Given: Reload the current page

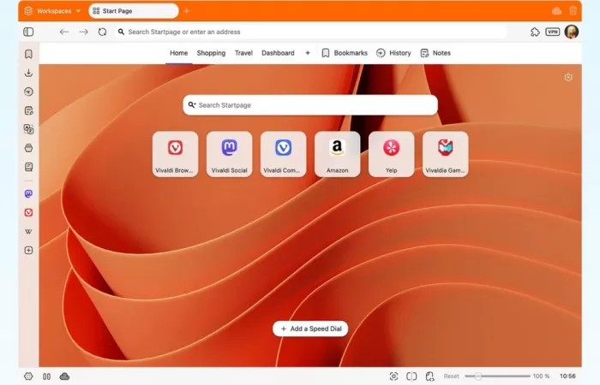Looking at the screenshot, I should [103, 32].
